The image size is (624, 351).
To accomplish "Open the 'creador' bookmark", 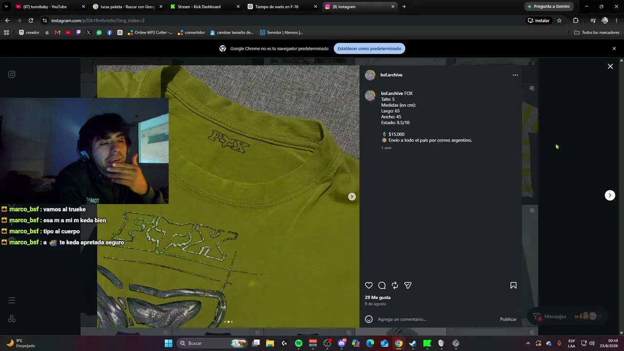I will [x=29, y=33].
